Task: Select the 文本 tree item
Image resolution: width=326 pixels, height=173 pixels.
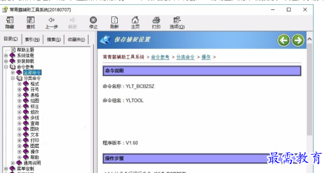Action: 34,135
